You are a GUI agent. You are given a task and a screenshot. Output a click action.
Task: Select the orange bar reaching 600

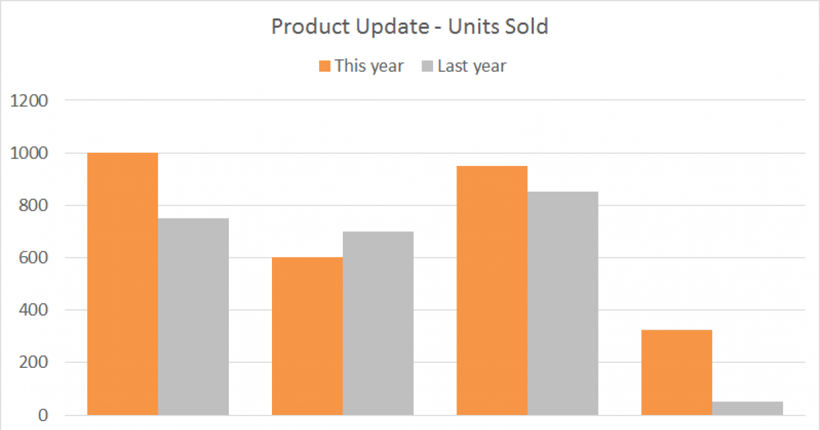tap(307, 336)
